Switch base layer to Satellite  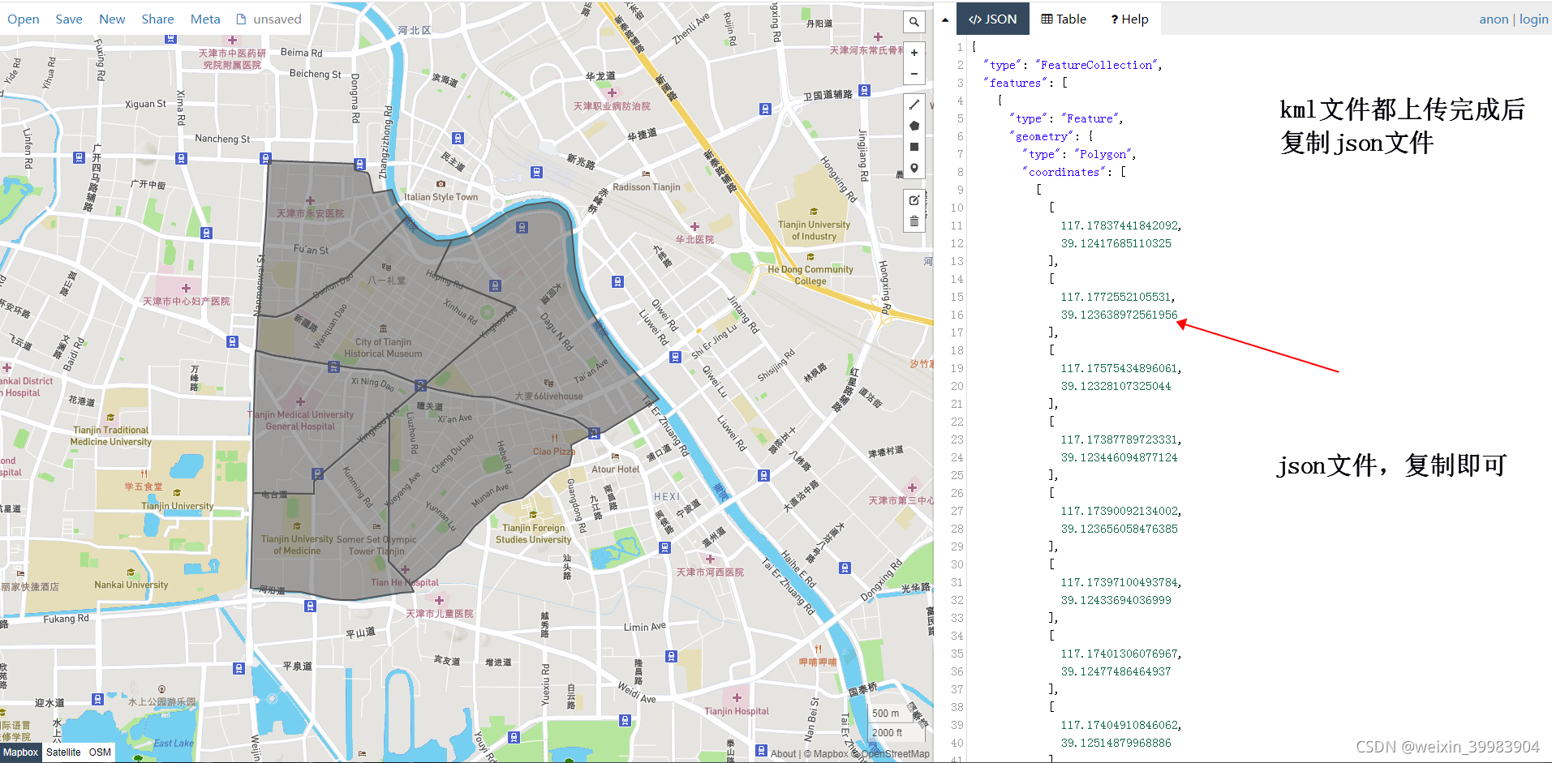63,752
